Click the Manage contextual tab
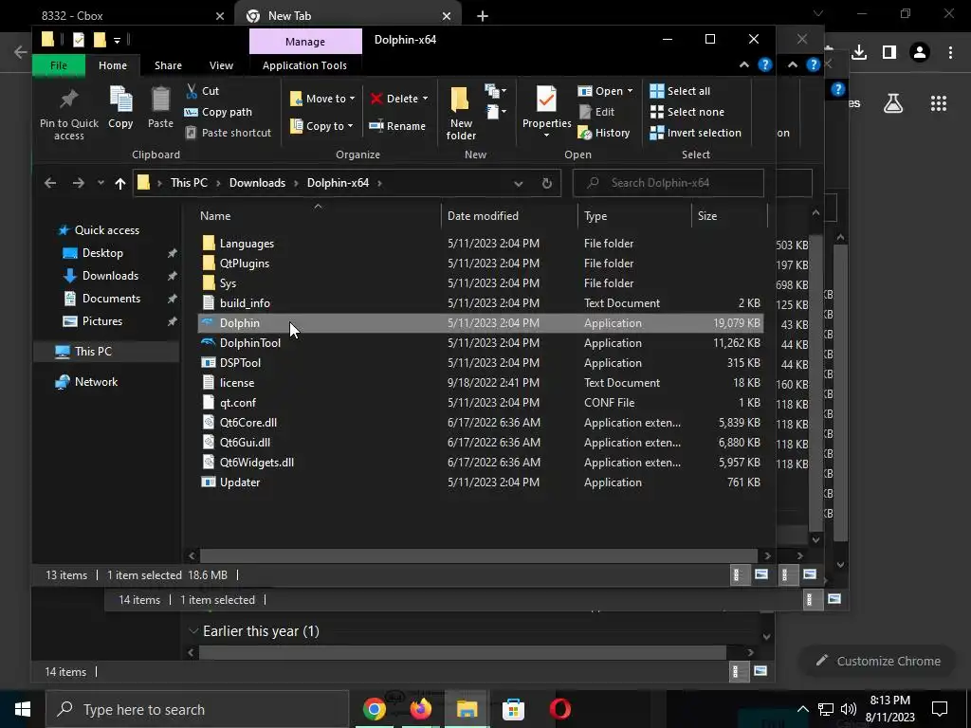 coord(305,42)
